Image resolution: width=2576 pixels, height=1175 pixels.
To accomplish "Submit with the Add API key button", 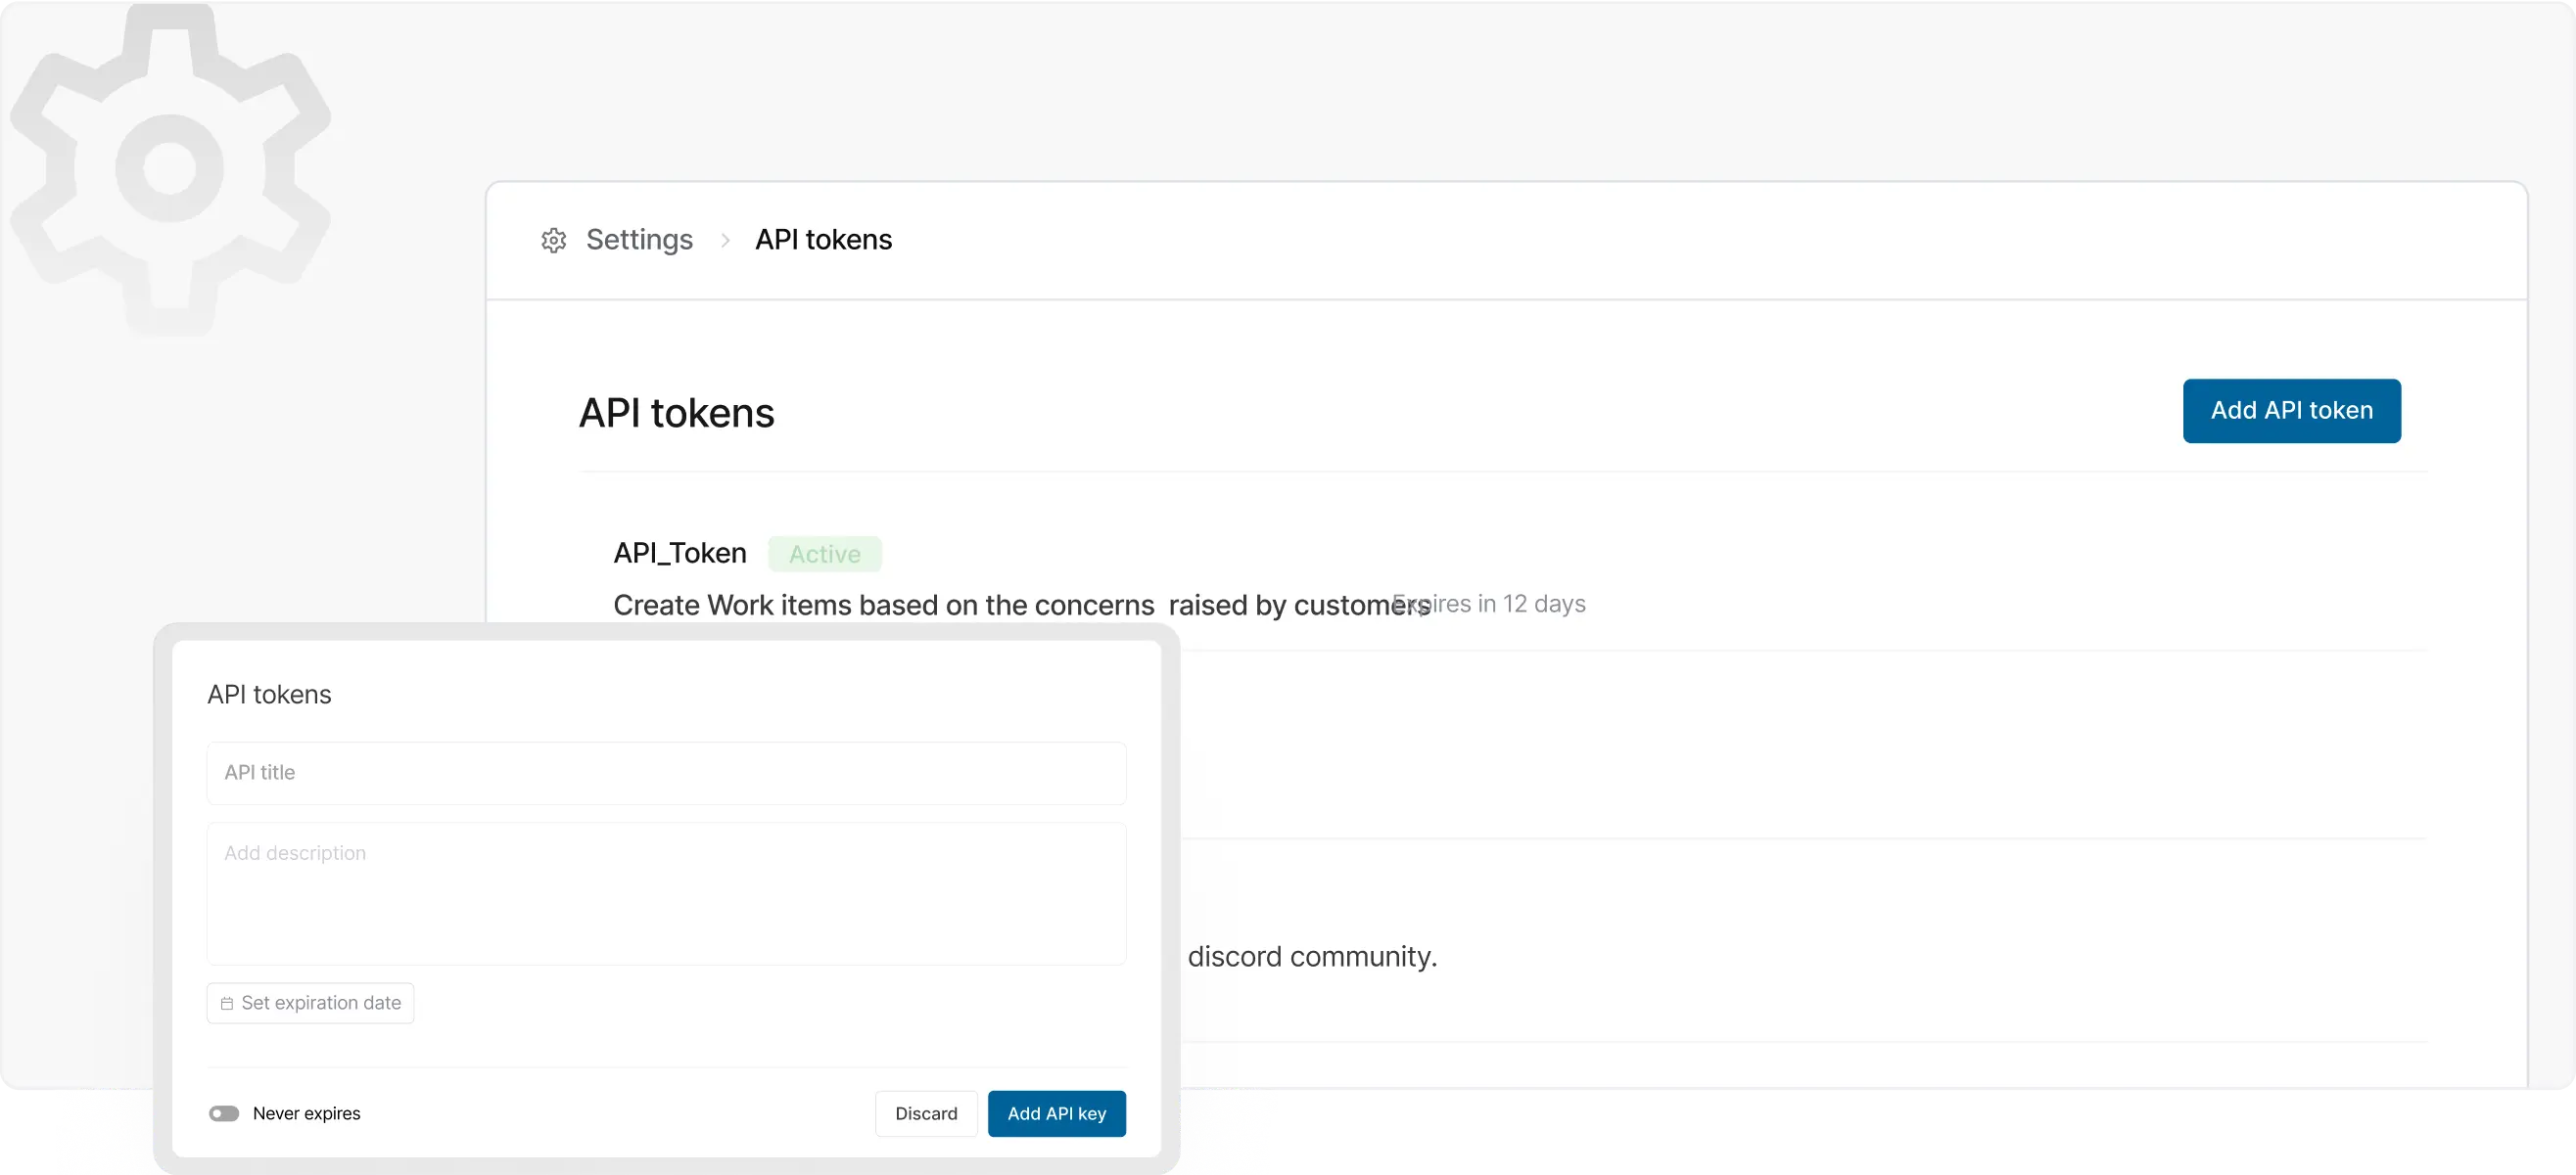I will (1056, 1113).
